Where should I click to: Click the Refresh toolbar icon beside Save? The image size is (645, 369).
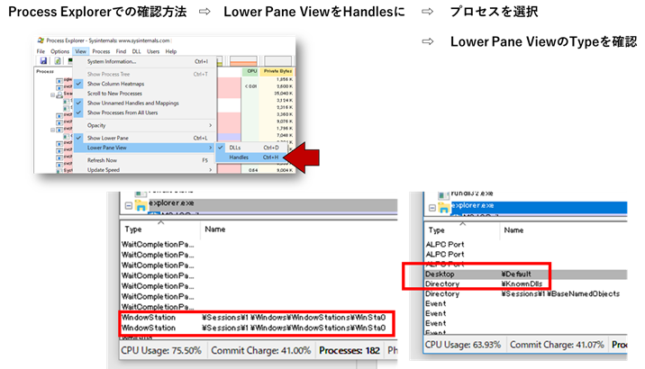57,61
